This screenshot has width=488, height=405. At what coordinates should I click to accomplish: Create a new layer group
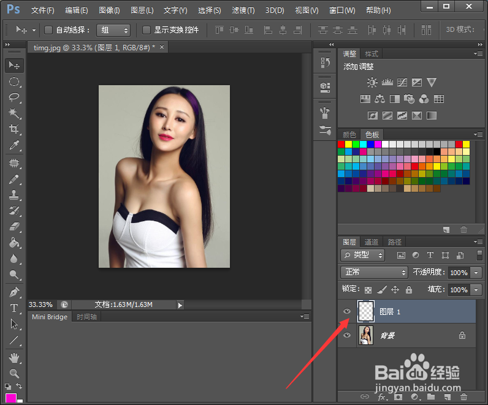pos(431,397)
